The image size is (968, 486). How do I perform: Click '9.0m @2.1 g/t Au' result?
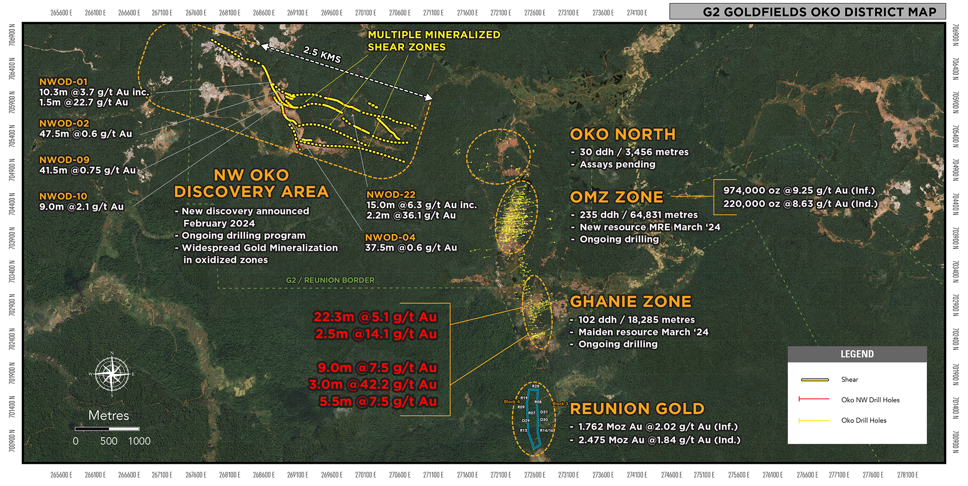click(x=81, y=207)
